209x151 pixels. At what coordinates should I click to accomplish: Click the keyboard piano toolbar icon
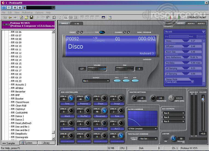[x=103, y=18]
